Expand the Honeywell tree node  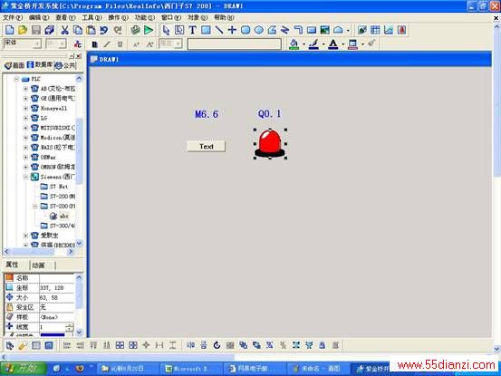coord(25,109)
